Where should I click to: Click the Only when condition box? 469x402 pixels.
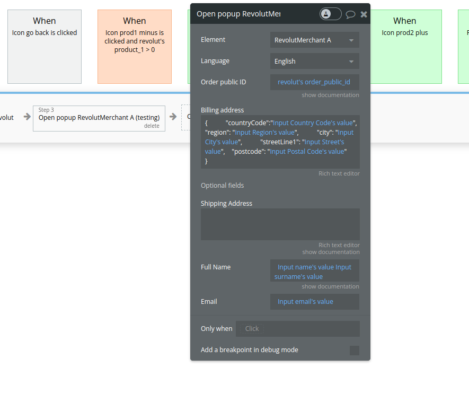pos(298,329)
